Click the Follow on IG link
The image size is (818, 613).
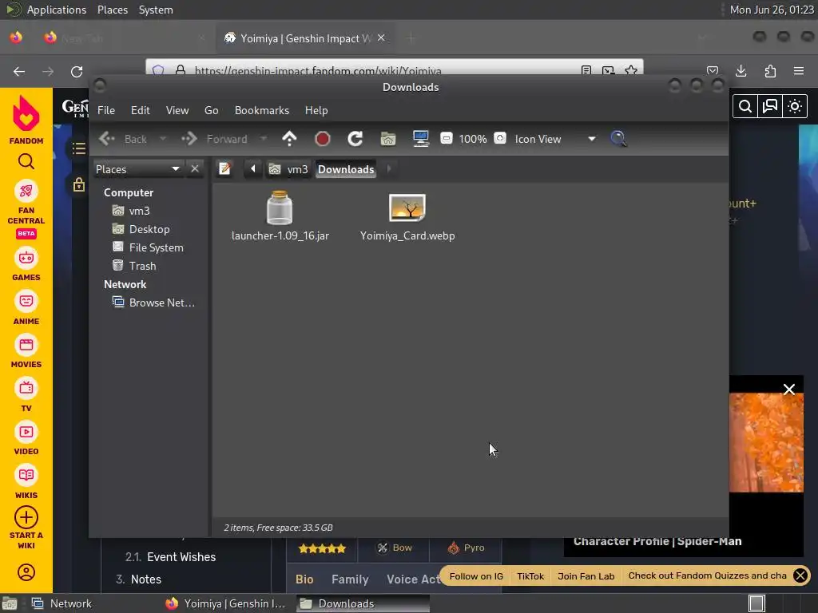tap(476, 576)
